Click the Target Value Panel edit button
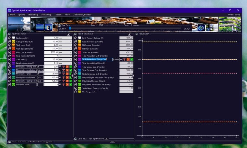This screenshot has width=247, height=148. (129, 34)
